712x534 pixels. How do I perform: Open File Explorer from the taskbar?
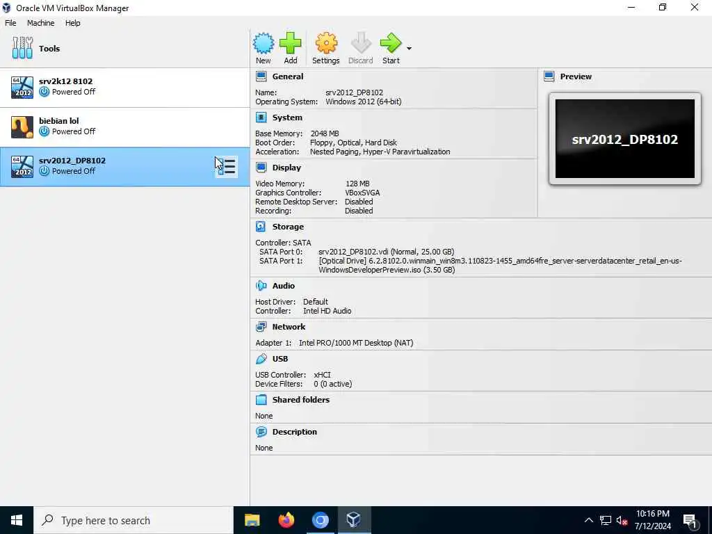point(252,520)
